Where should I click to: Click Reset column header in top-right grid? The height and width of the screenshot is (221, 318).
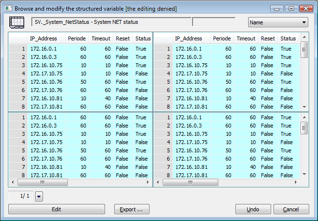click(x=268, y=38)
